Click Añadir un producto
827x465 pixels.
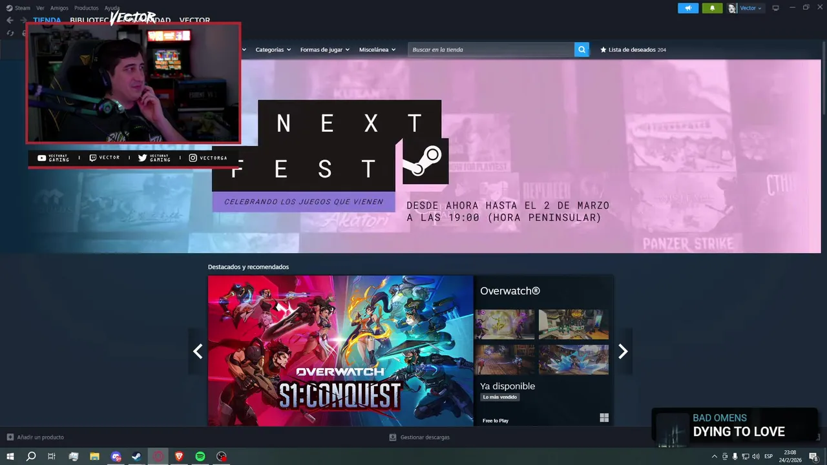tap(36, 437)
